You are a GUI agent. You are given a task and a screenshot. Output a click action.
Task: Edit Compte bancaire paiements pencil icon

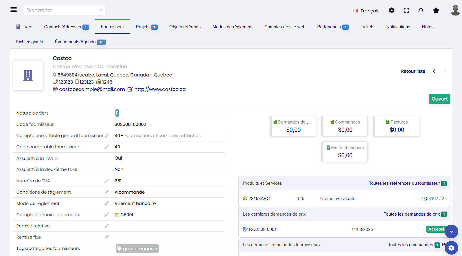click(107, 215)
